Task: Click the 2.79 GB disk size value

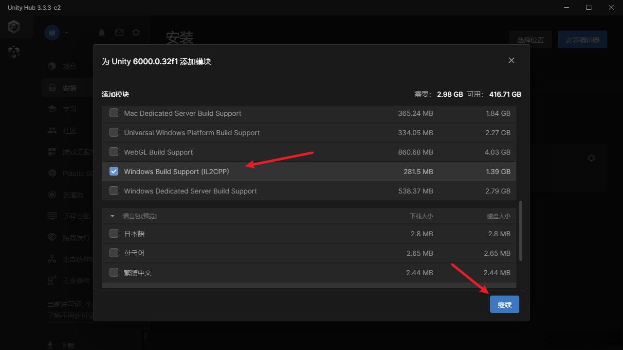Action: (497, 191)
